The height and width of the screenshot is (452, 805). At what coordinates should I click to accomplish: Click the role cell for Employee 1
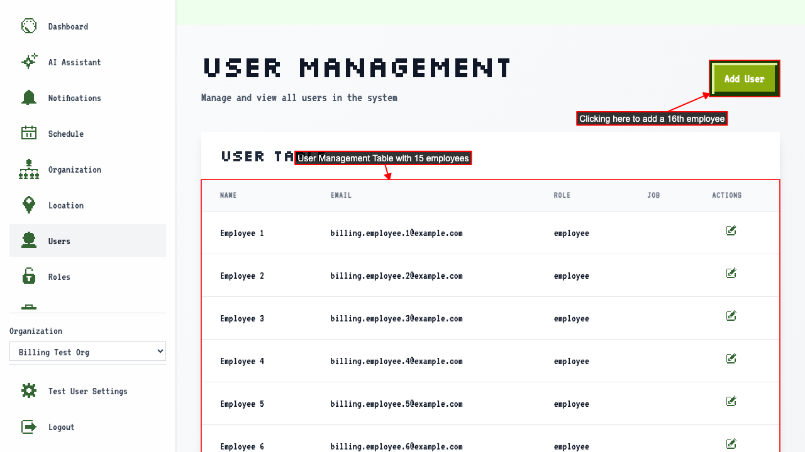click(572, 234)
